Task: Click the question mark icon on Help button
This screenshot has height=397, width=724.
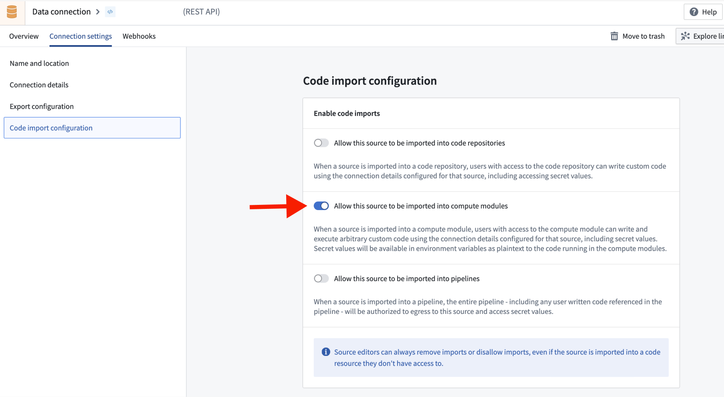Action: tap(694, 12)
